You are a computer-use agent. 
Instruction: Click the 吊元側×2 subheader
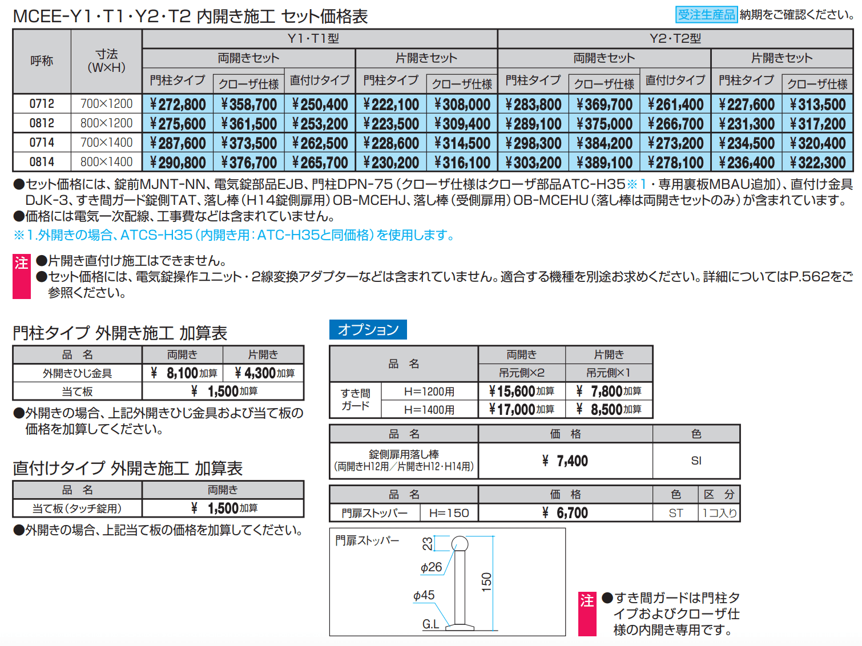(x=522, y=373)
